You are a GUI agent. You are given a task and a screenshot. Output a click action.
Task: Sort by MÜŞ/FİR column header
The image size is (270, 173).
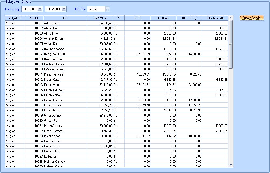click(x=15, y=18)
